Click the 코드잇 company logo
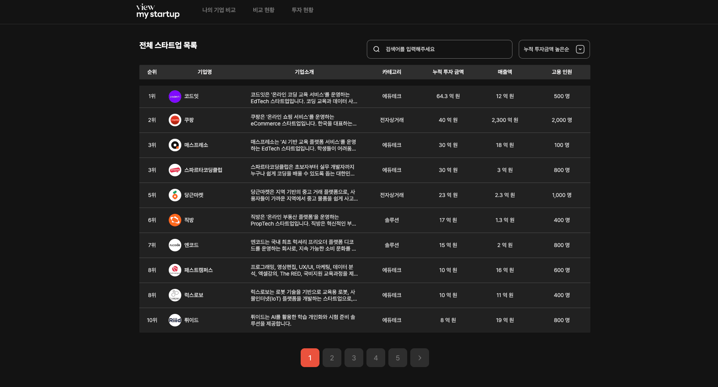 click(x=175, y=97)
